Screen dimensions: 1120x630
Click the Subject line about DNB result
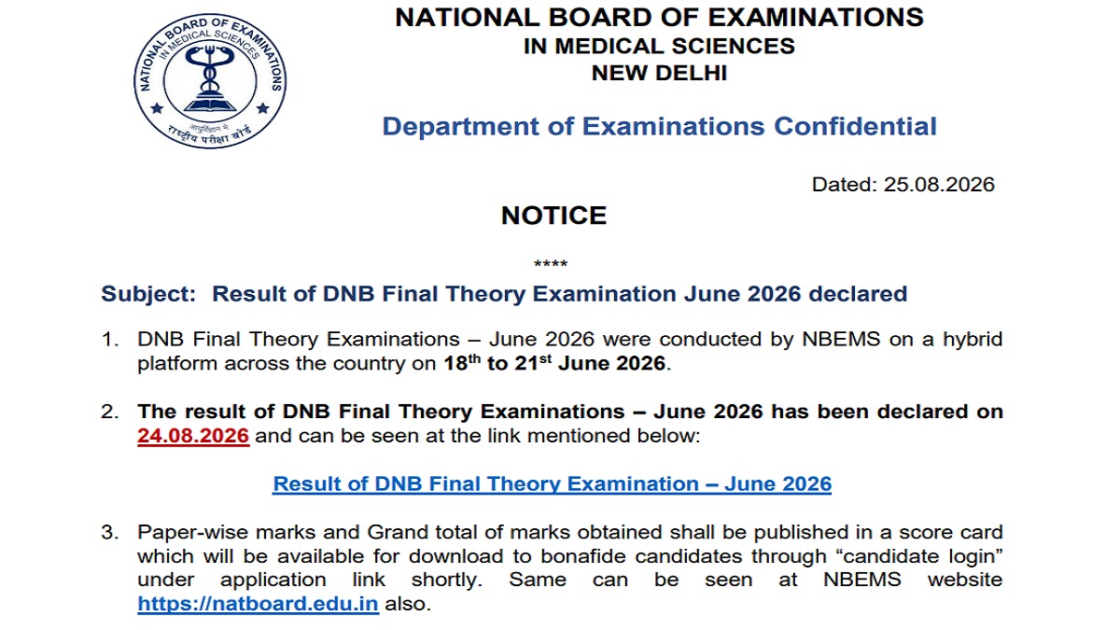(504, 294)
